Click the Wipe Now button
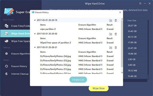Viewport: 153px width, 96px height. [98, 88]
